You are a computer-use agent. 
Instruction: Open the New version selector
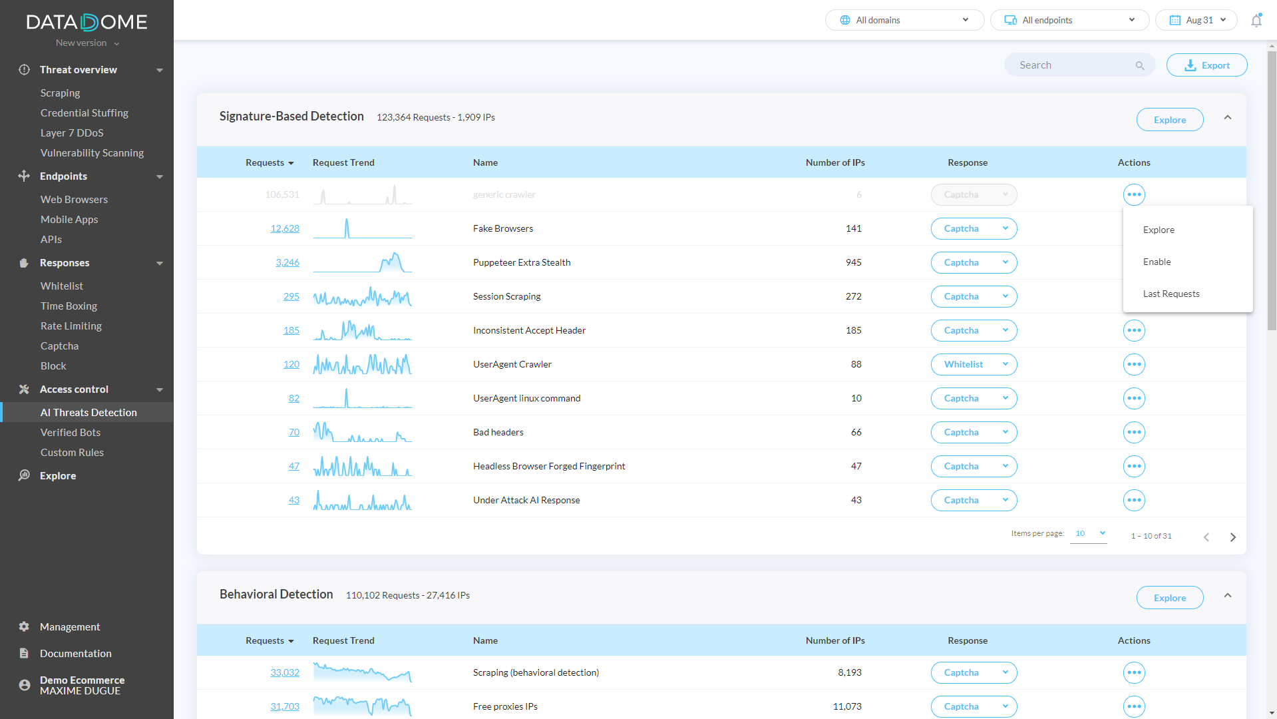pos(87,43)
